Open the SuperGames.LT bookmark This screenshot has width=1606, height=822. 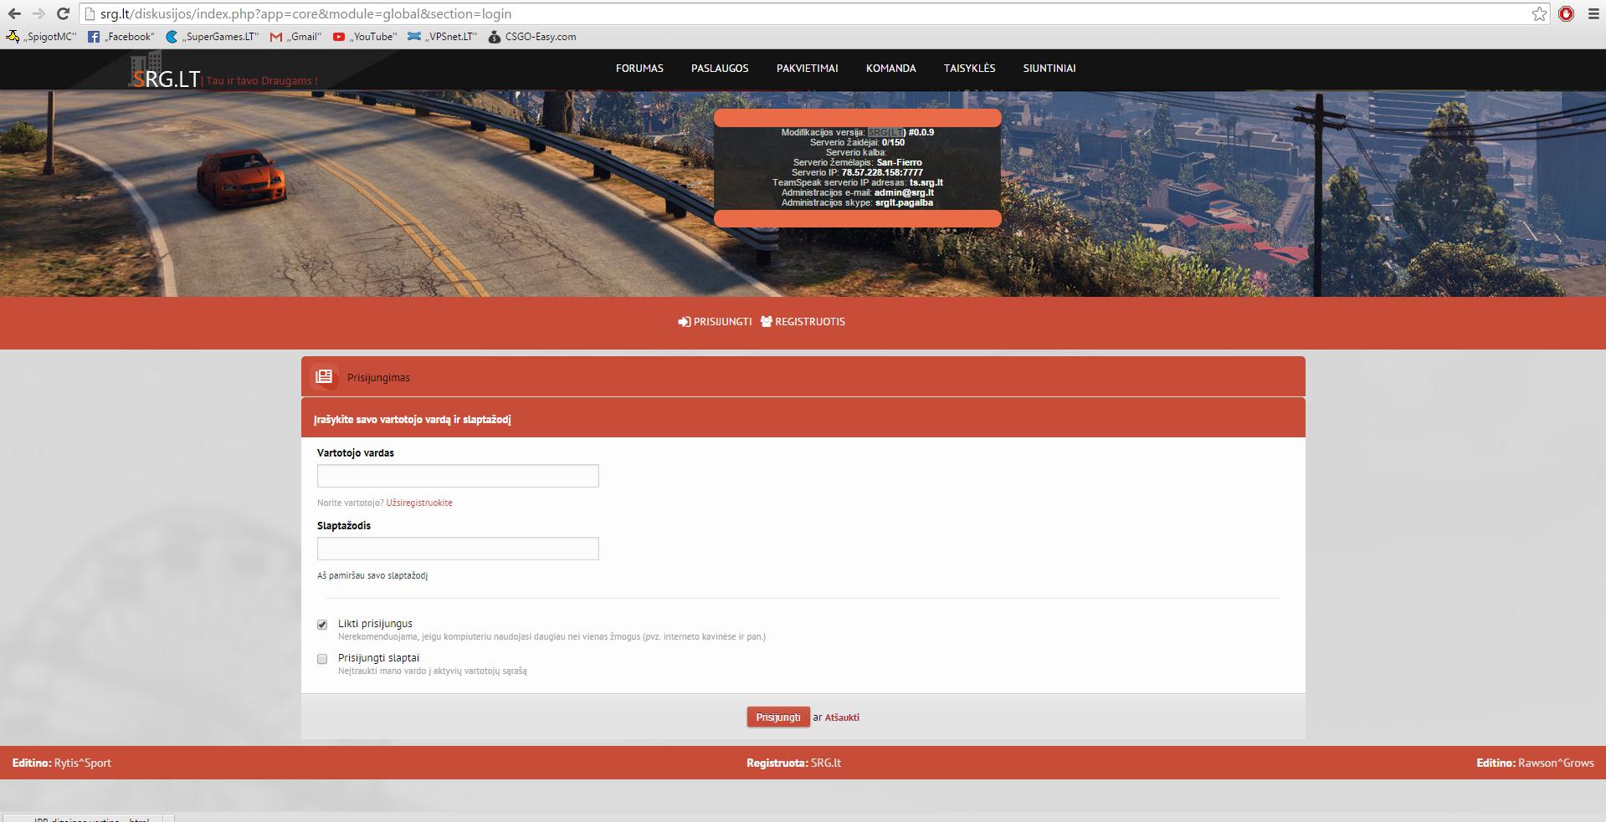point(213,37)
